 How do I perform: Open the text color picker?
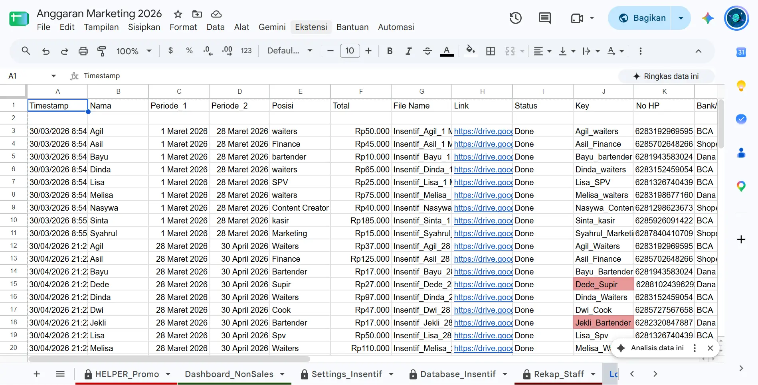pyautogui.click(x=447, y=51)
